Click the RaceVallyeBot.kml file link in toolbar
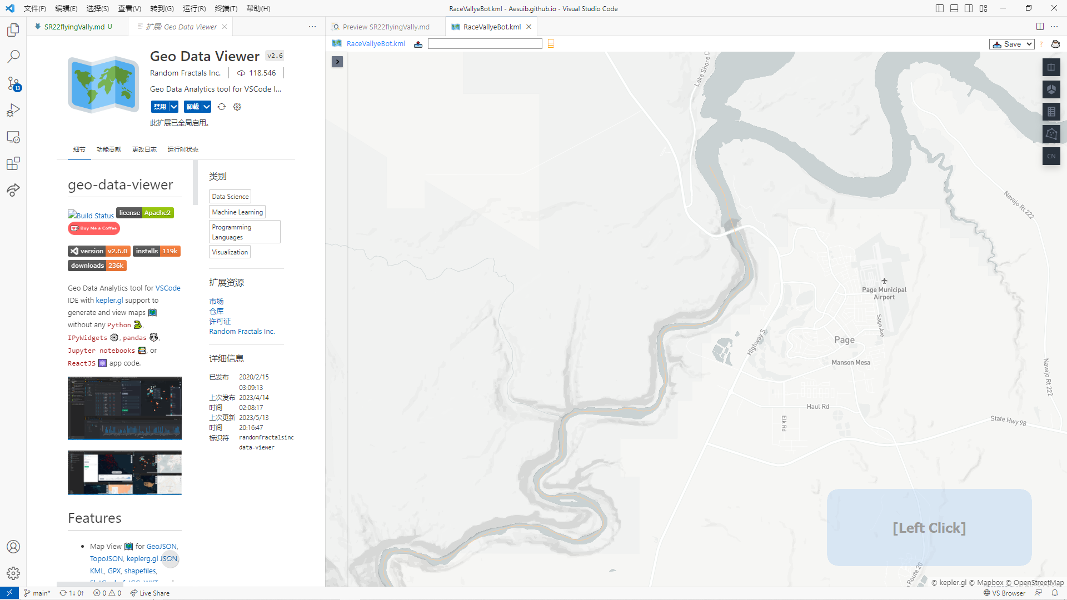Screen dimensions: 1067x600 click(x=376, y=44)
